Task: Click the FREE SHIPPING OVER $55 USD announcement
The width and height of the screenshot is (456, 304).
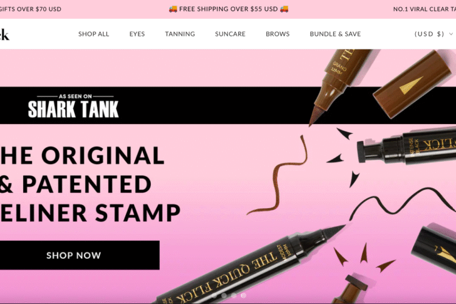Action: pyautogui.click(x=229, y=9)
